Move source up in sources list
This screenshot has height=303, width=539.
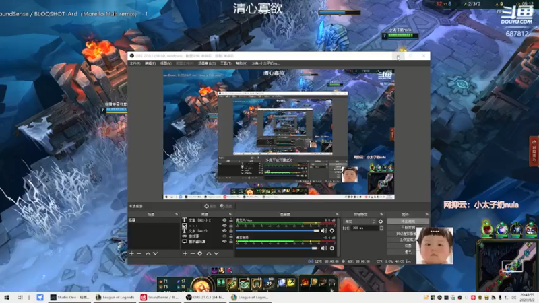(209, 253)
